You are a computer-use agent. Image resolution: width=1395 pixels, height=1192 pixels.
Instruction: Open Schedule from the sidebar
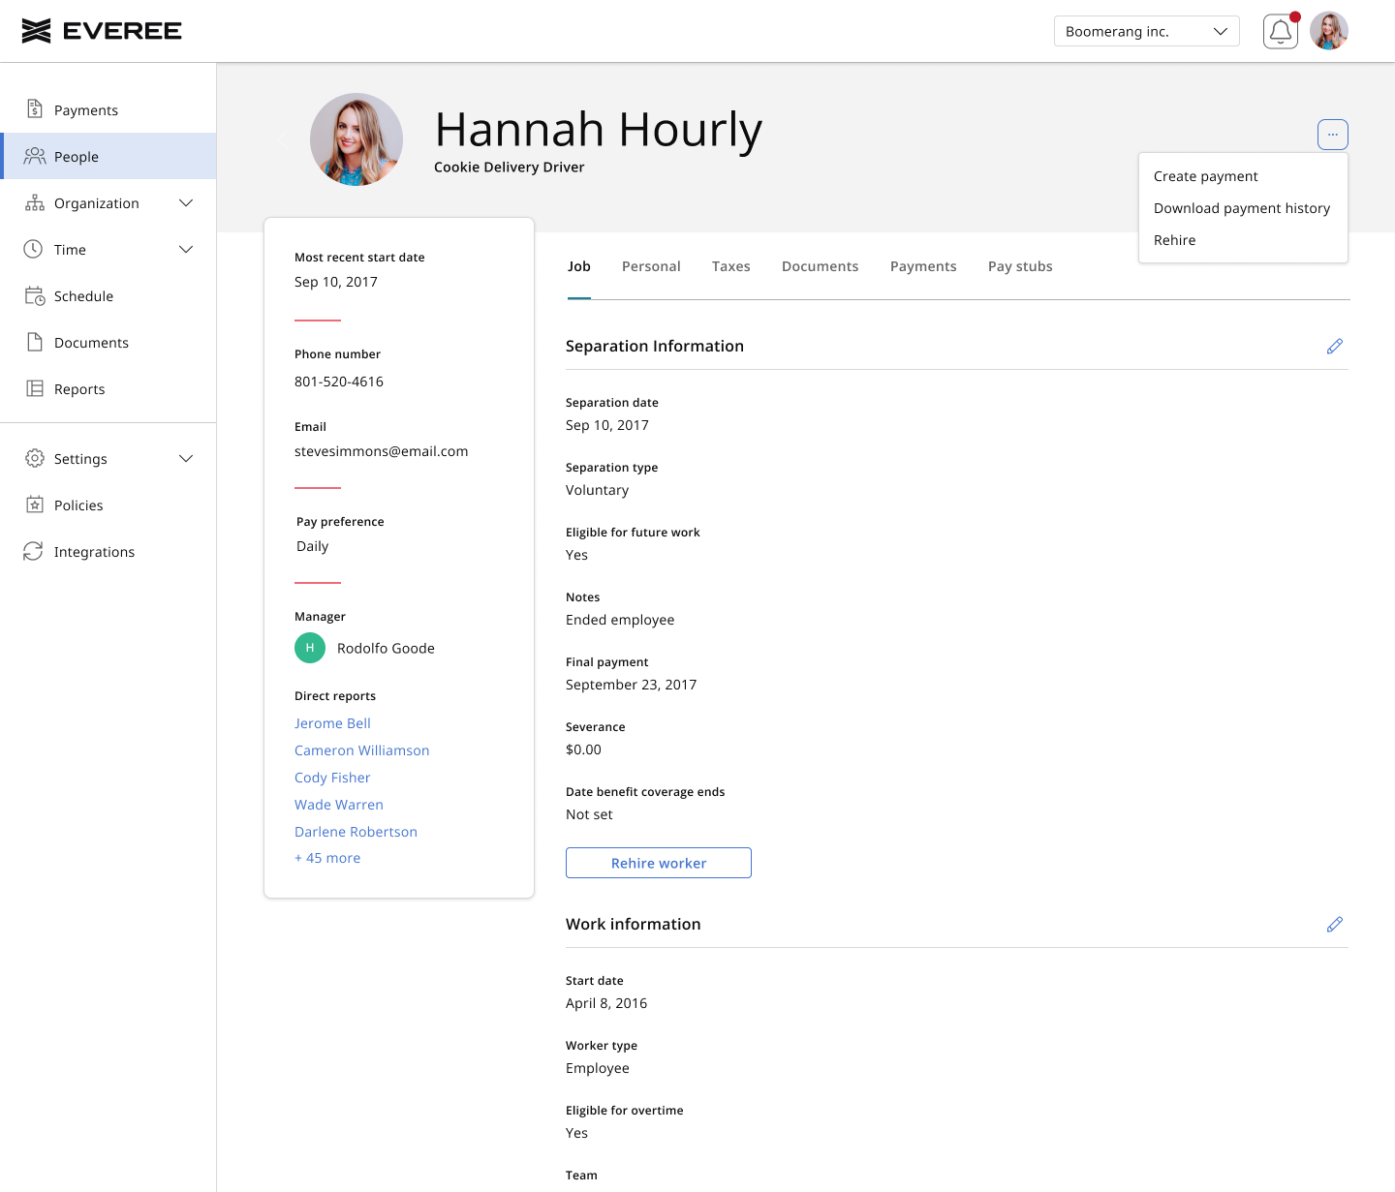point(108,295)
